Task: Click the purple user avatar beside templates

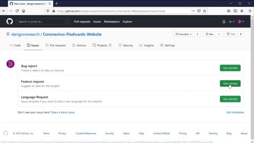Action: pos(10,64)
